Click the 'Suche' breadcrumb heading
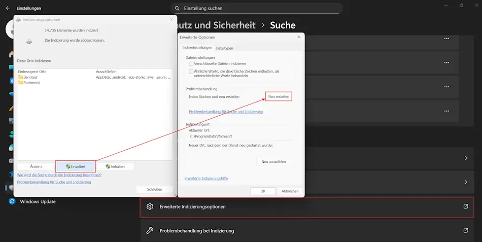Viewport: 482px width, 242px height. pyautogui.click(x=283, y=25)
